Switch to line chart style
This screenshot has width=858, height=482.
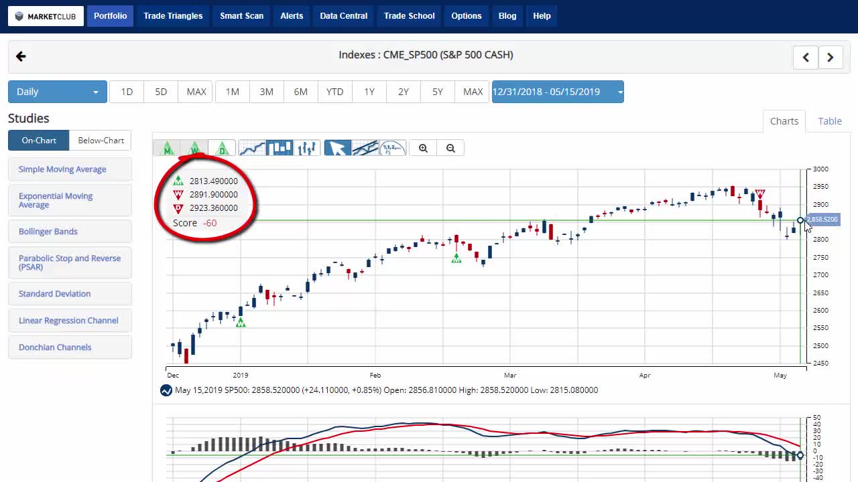(x=252, y=148)
